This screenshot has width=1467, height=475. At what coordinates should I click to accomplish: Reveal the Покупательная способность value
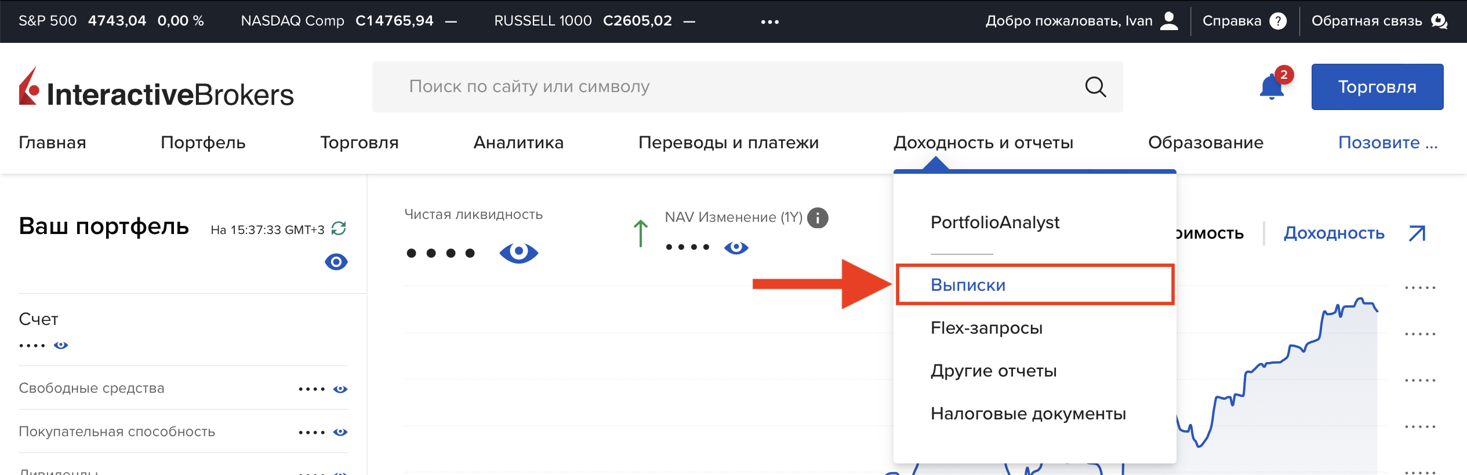[340, 432]
